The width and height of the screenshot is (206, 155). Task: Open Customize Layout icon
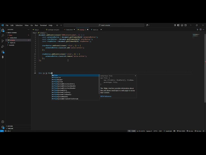coord(175,25)
